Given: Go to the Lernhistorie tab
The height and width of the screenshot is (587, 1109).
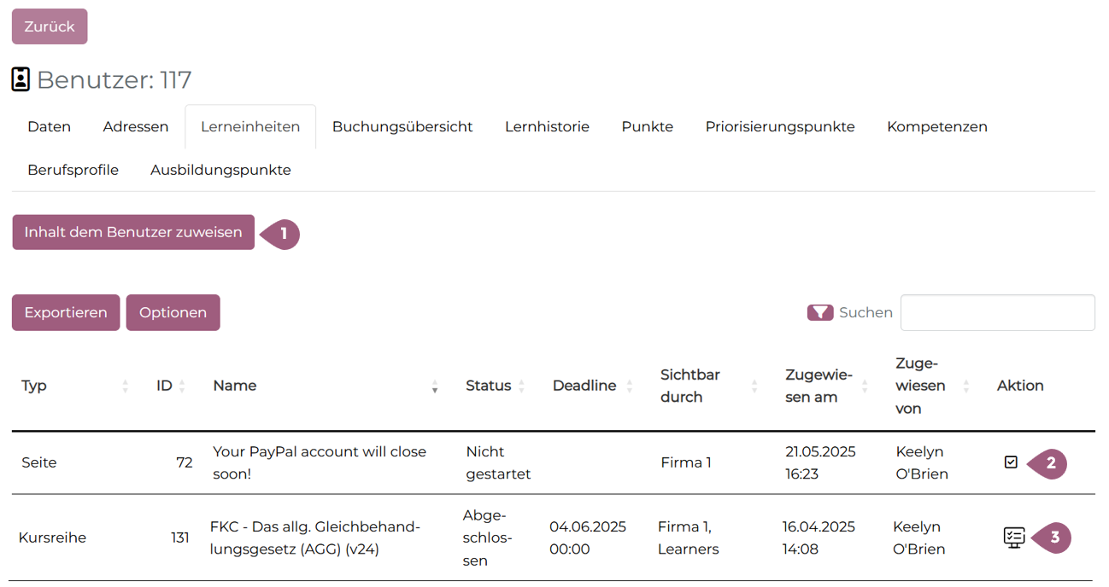Looking at the screenshot, I should click(x=547, y=126).
